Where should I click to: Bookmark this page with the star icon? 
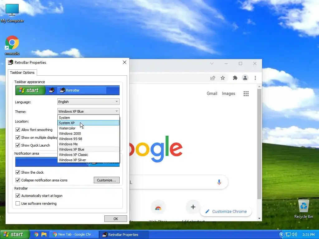pos(223,78)
